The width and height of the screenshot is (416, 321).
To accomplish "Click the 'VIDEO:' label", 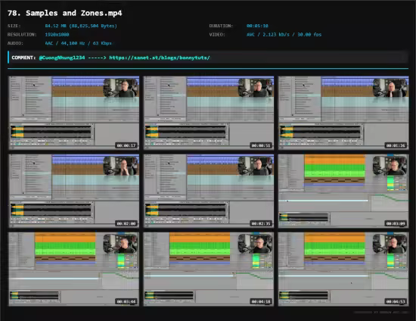I will (x=217, y=35).
